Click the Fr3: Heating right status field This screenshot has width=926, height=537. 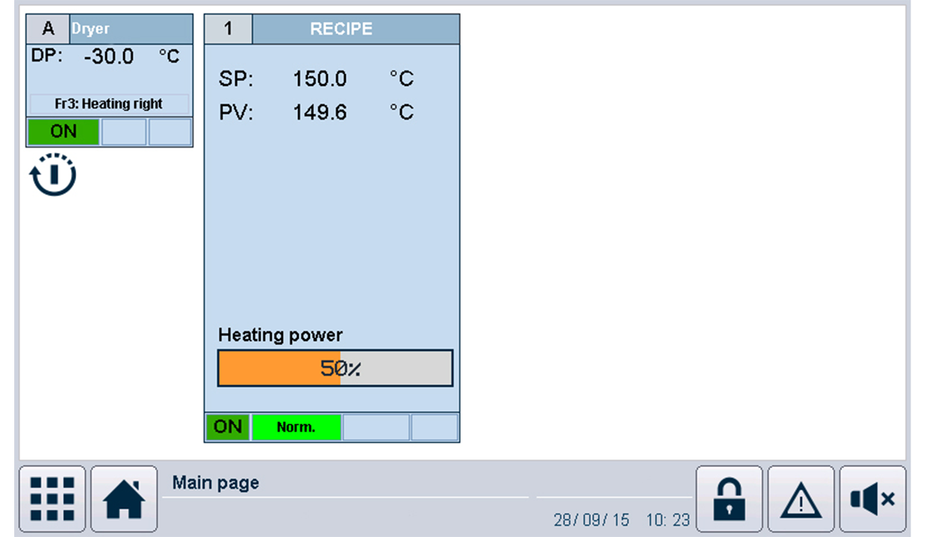109,104
